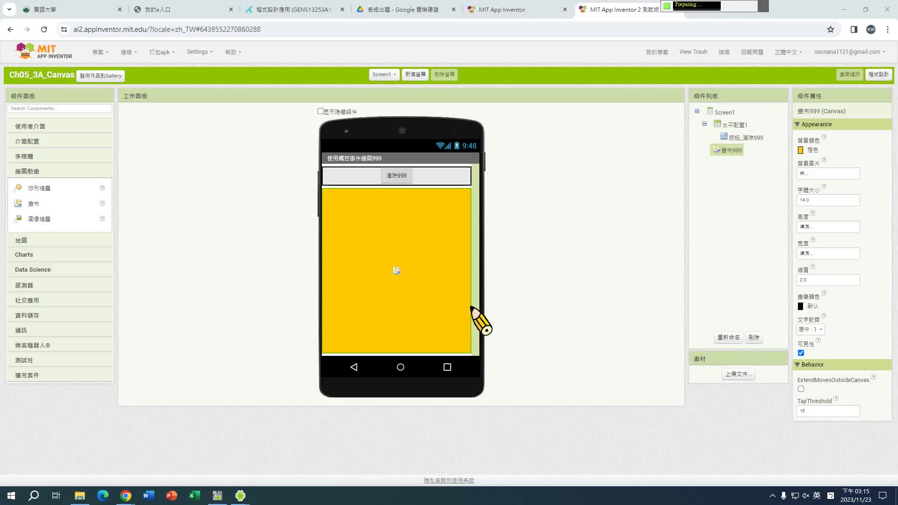Open help for Ball component
898x505 pixels.
(x=102, y=188)
